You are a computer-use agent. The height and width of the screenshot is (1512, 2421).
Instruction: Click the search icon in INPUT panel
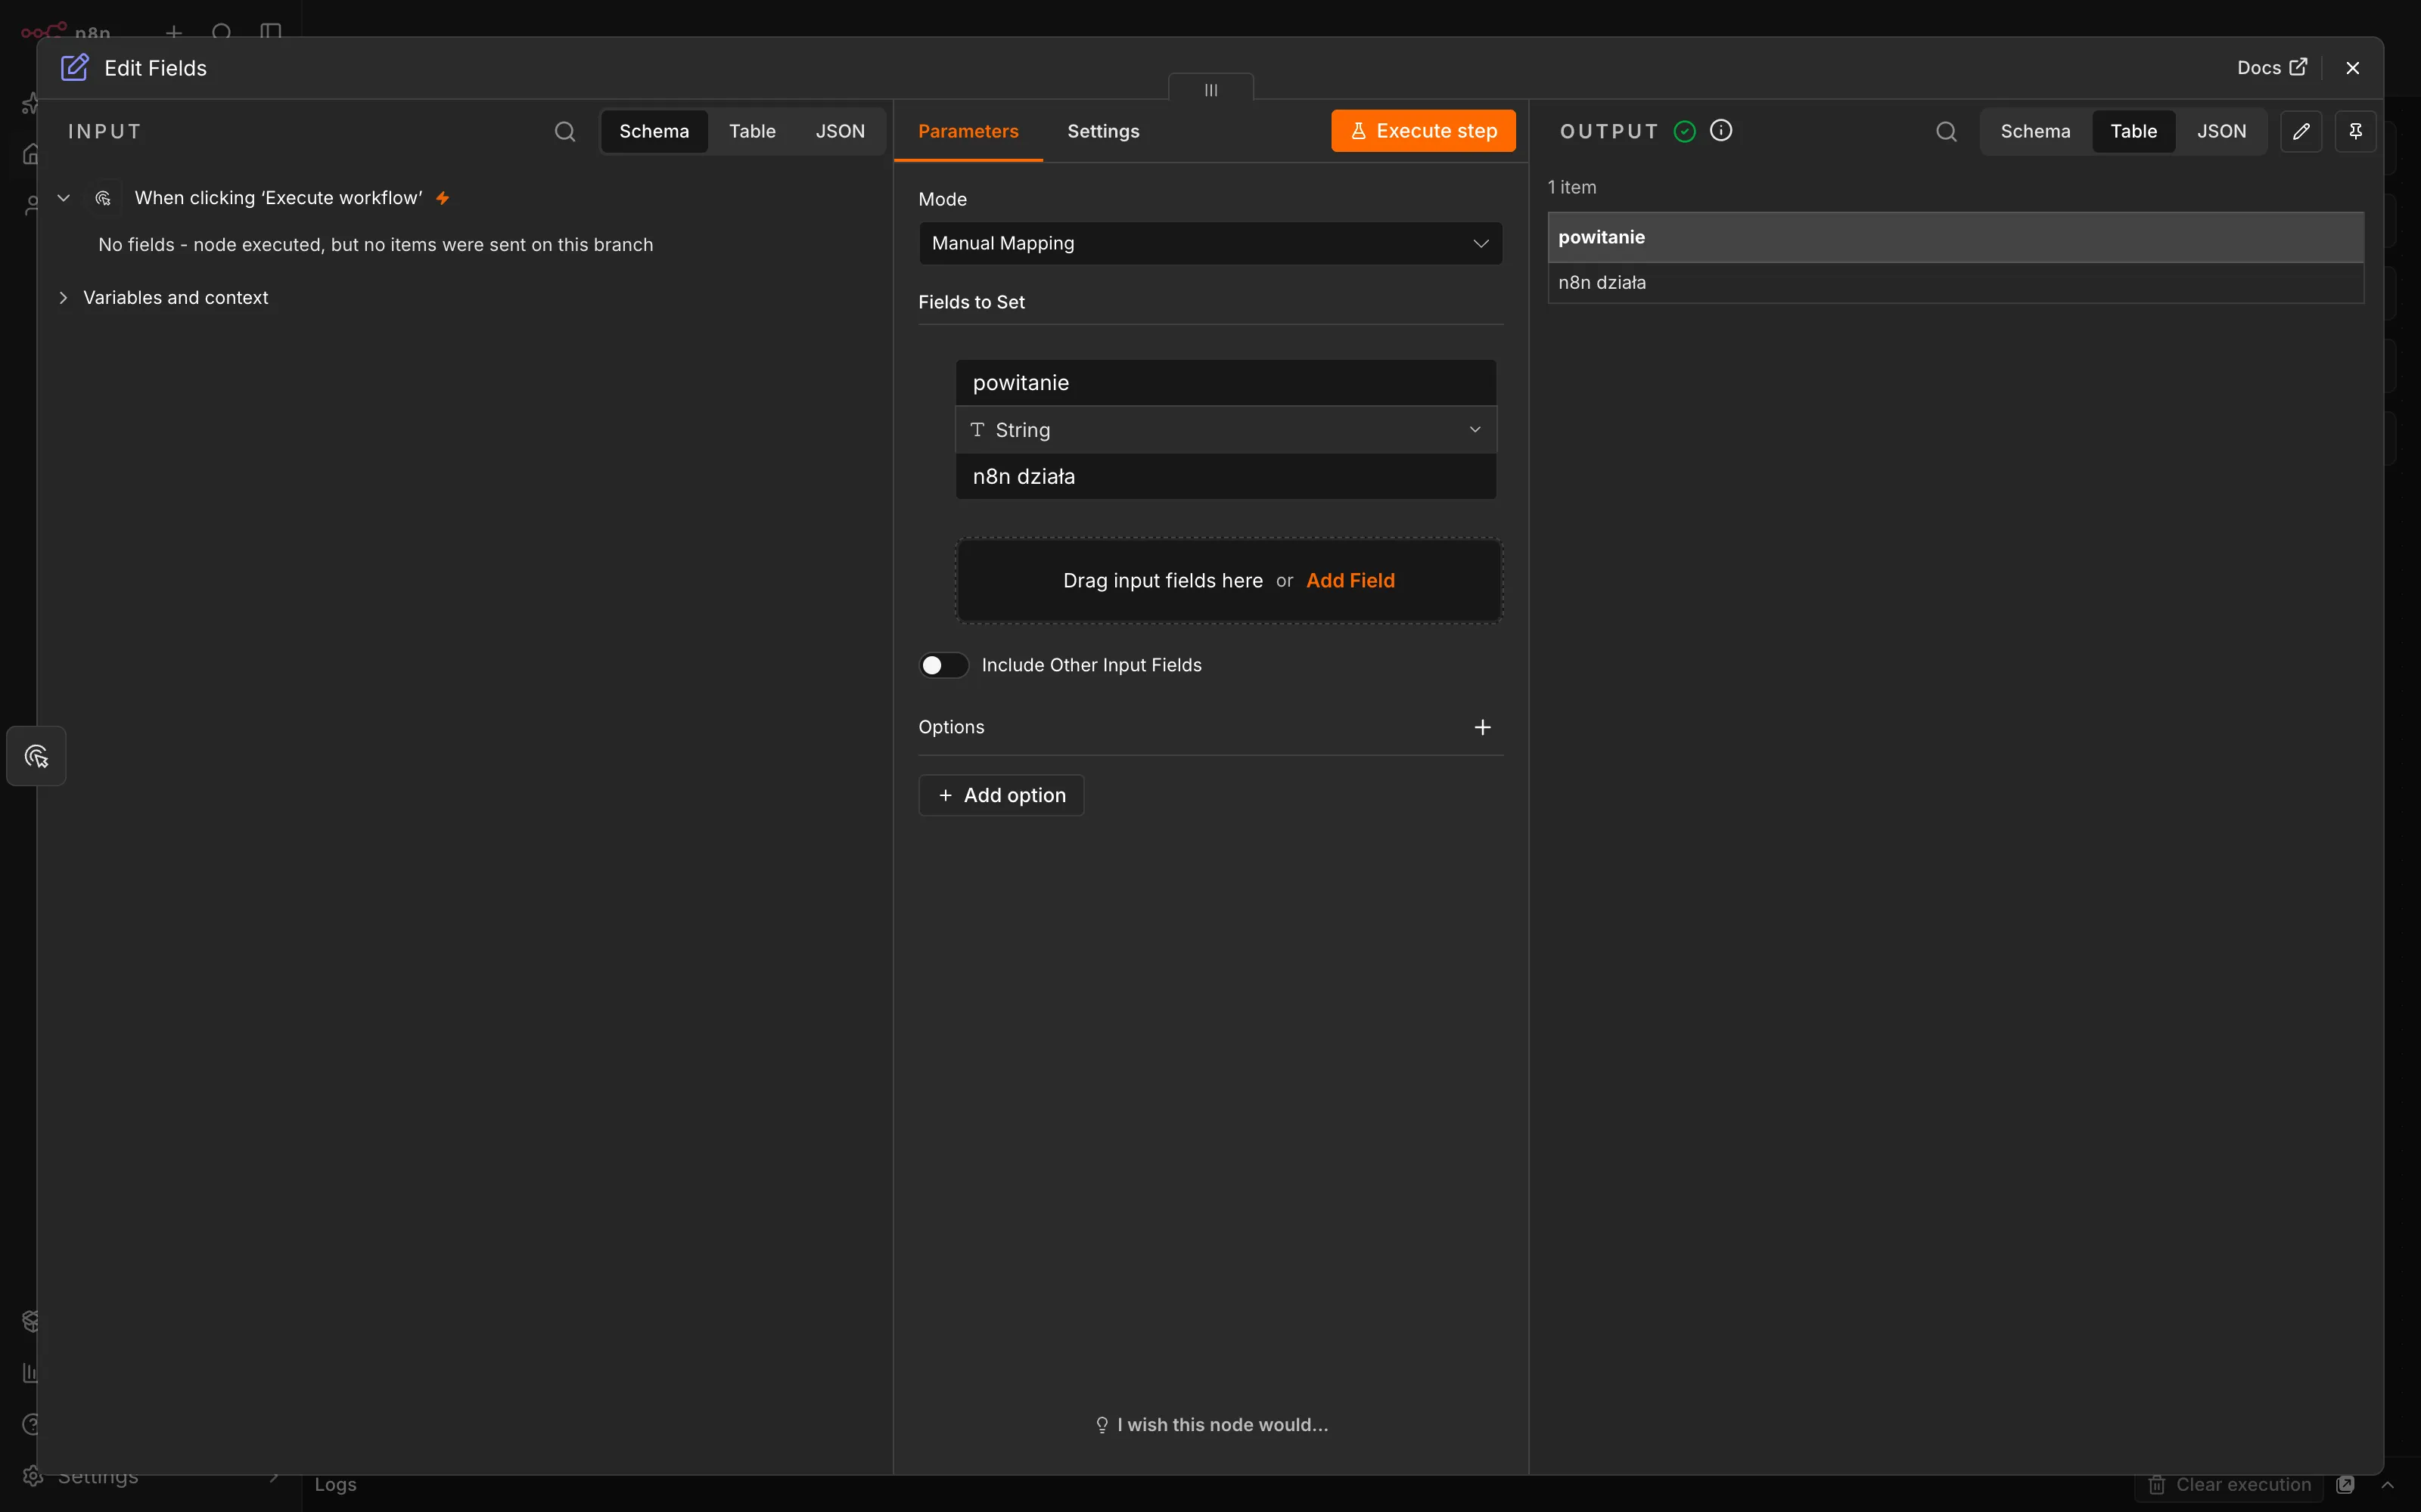pos(565,131)
